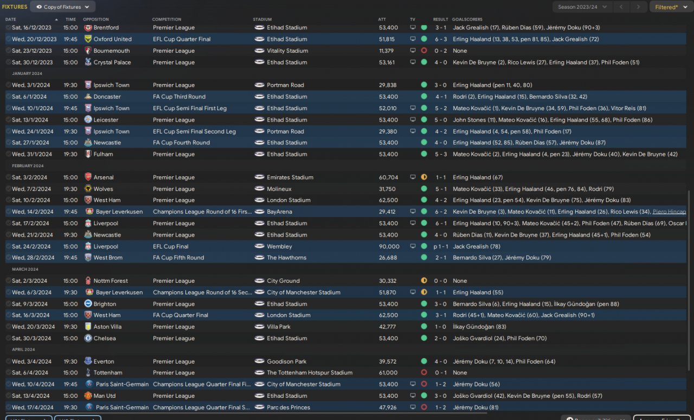
Task: Sort by the ATT column header
Action: pyautogui.click(x=382, y=20)
